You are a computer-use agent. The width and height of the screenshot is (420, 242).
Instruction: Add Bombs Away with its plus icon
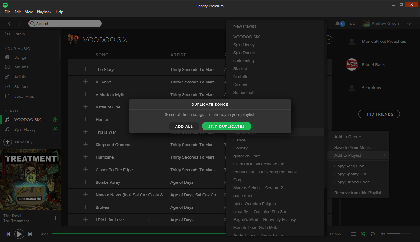coord(86,182)
